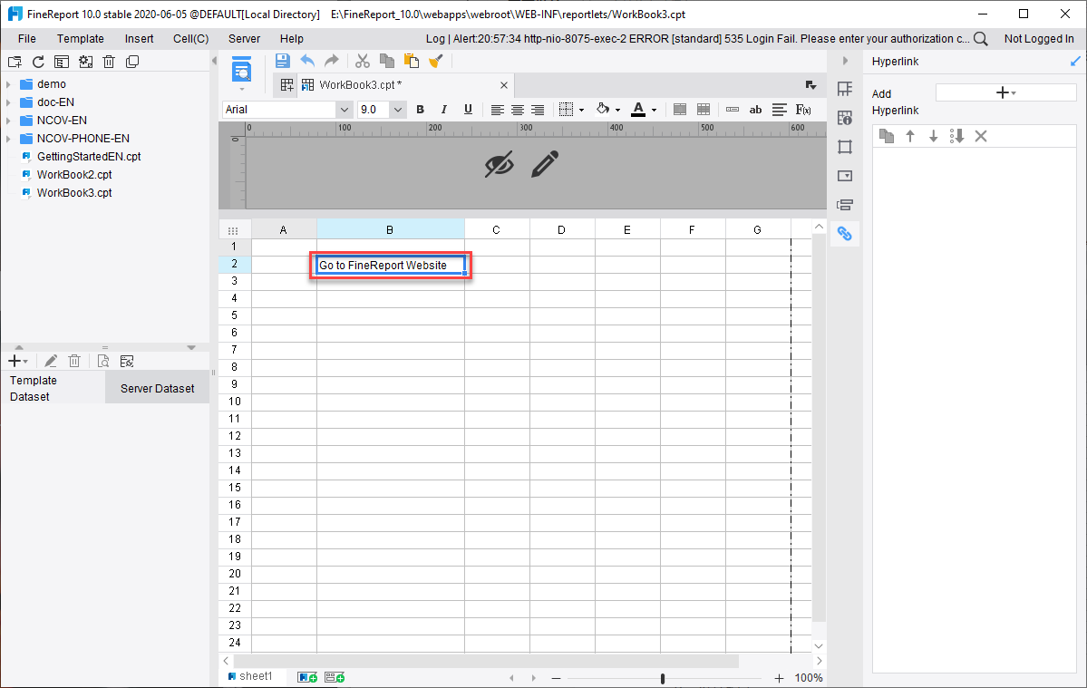Toggle underline formatting on the toolbar
1087x688 pixels.
point(467,109)
